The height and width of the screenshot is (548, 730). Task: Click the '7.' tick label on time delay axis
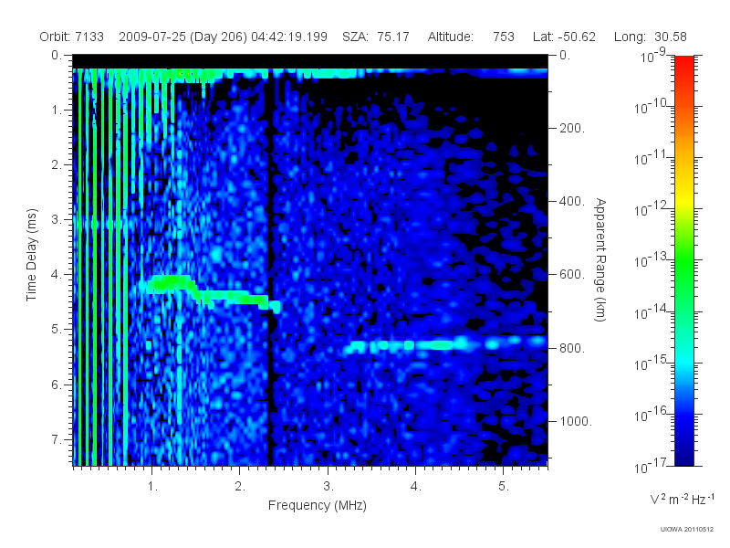tap(57, 439)
